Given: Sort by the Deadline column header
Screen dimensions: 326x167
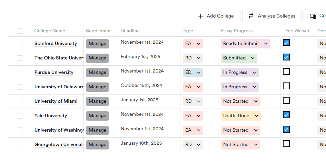Looking at the screenshot, I should pos(130,31).
